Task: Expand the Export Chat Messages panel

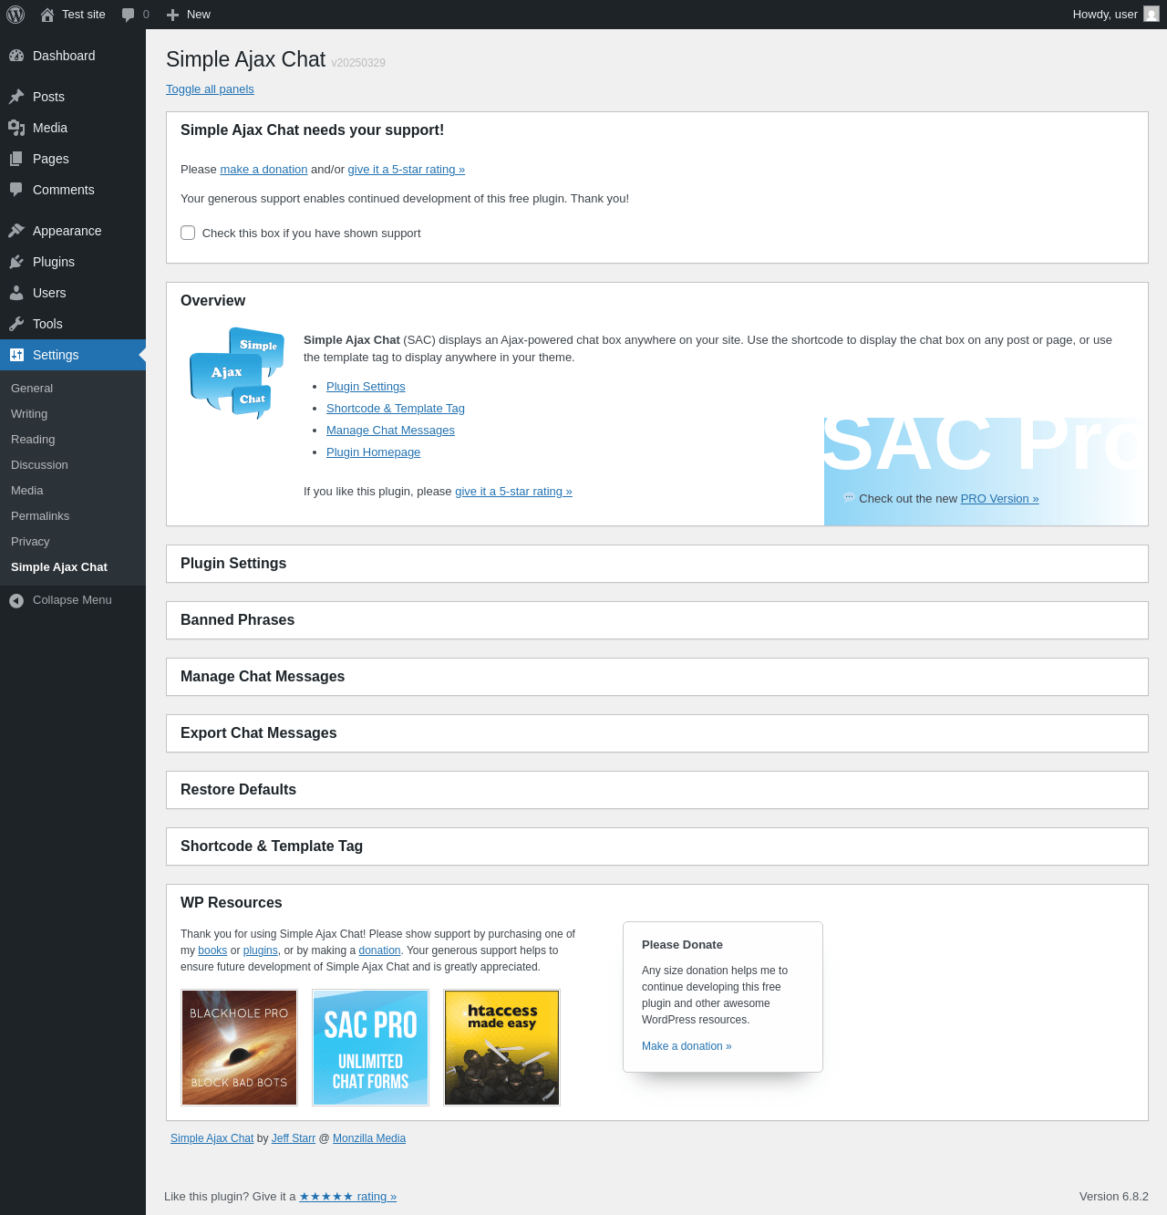Action: pyautogui.click(x=656, y=733)
